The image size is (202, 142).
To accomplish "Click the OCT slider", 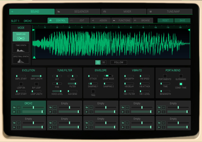I will pos(57,76).
